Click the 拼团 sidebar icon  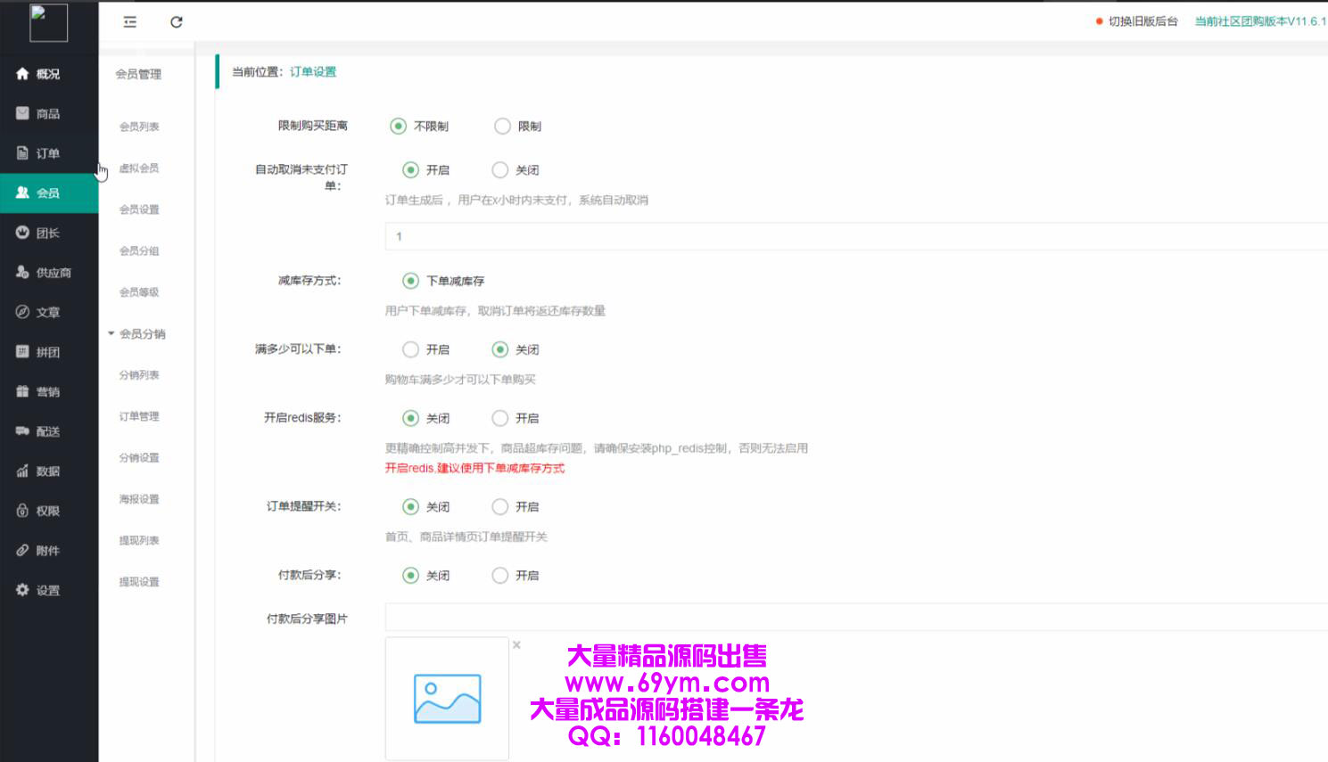click(x=22, y=352)
